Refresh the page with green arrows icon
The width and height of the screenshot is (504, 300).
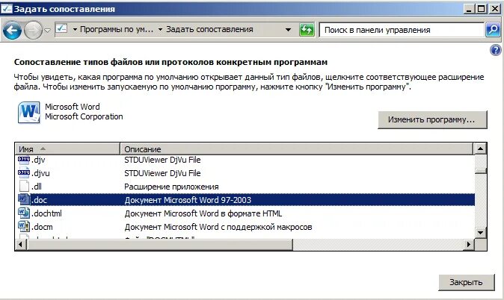(x=307, y=30)
